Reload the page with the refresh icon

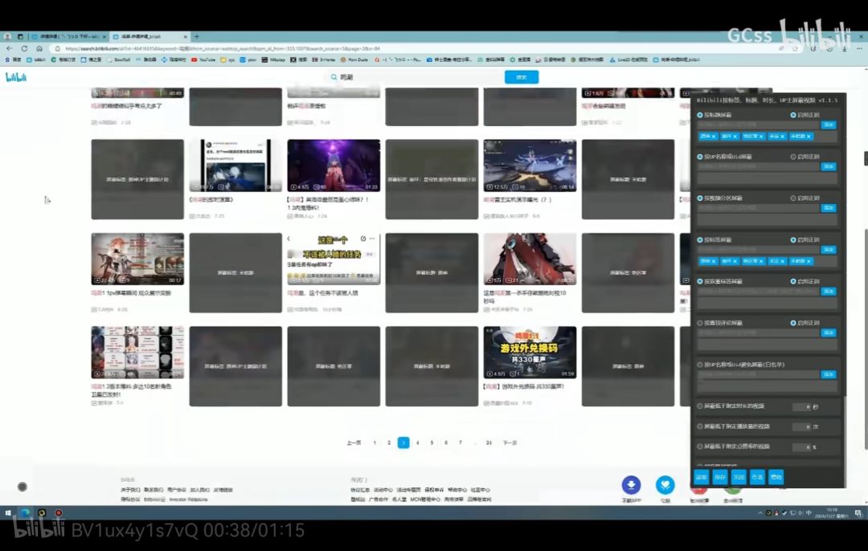(24, 49)
